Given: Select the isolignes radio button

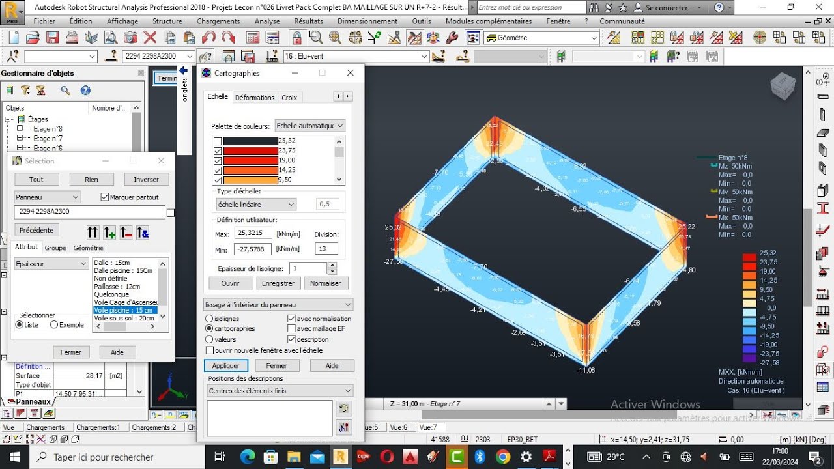Looking at the screenshot, I should point(209,319).
